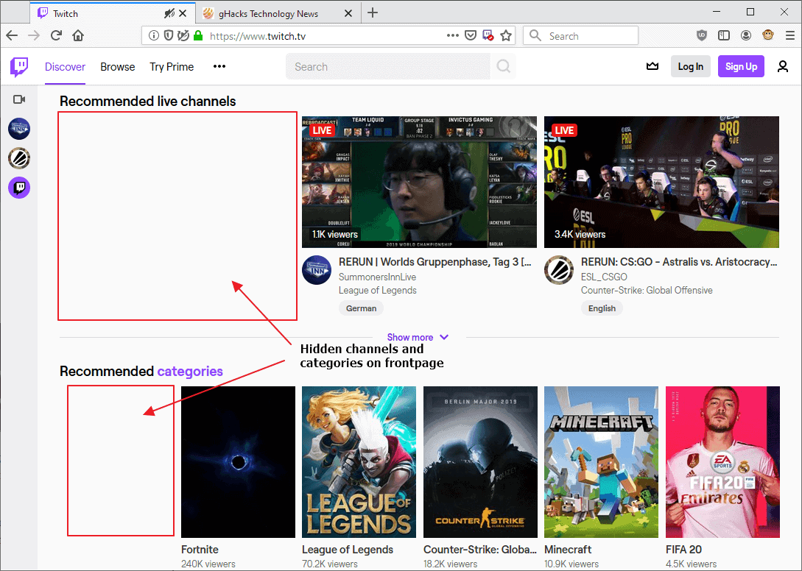Unmute the Twitch tab audio icon

(169, 14)
